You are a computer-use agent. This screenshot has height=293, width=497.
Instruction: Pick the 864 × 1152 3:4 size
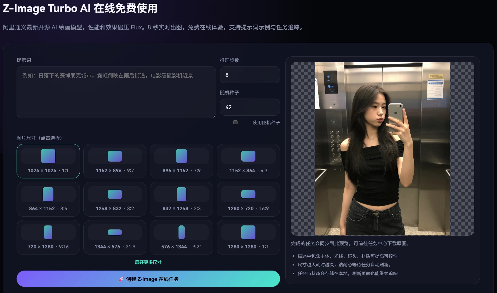(48, 199)
